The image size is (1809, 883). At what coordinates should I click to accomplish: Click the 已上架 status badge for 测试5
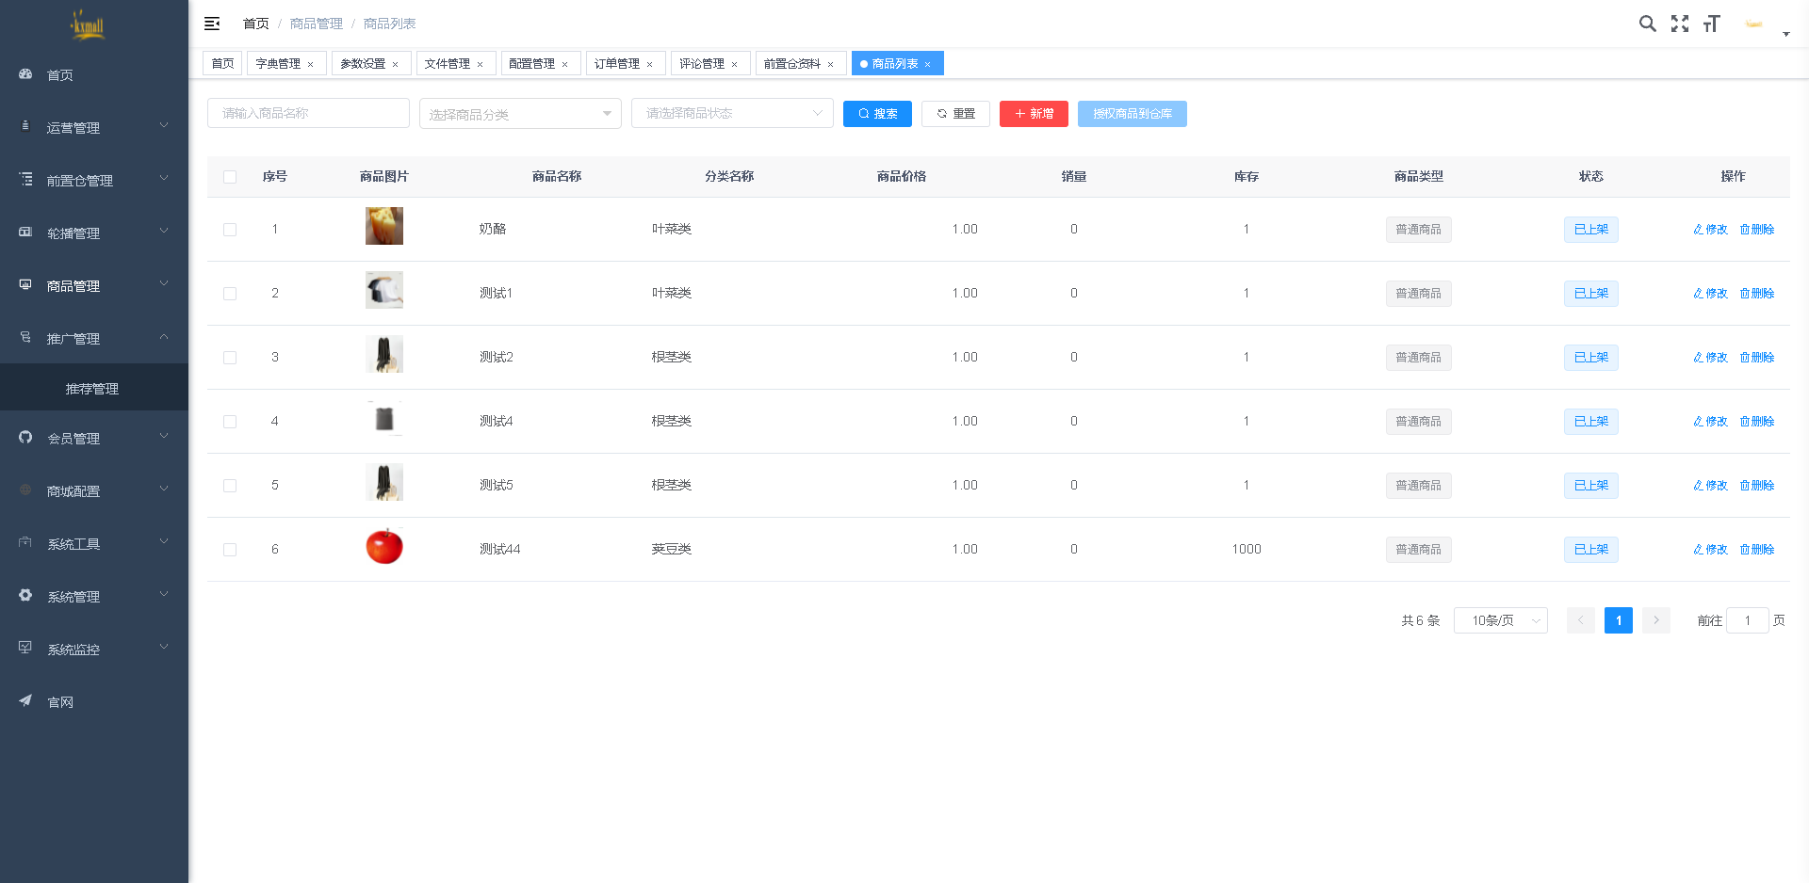[x=1590, y=486]
